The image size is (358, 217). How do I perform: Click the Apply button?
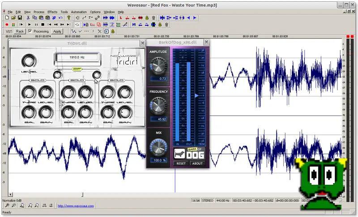tap(57, 32)
